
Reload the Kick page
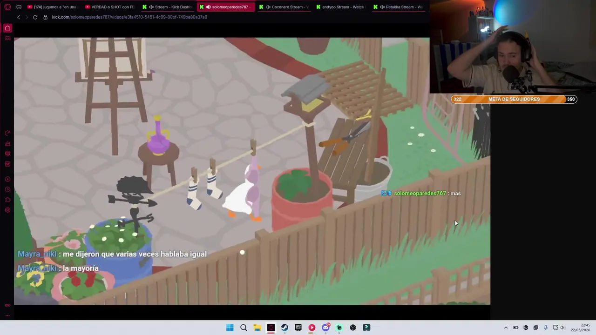pyautogui.click(x=35, y=17)
